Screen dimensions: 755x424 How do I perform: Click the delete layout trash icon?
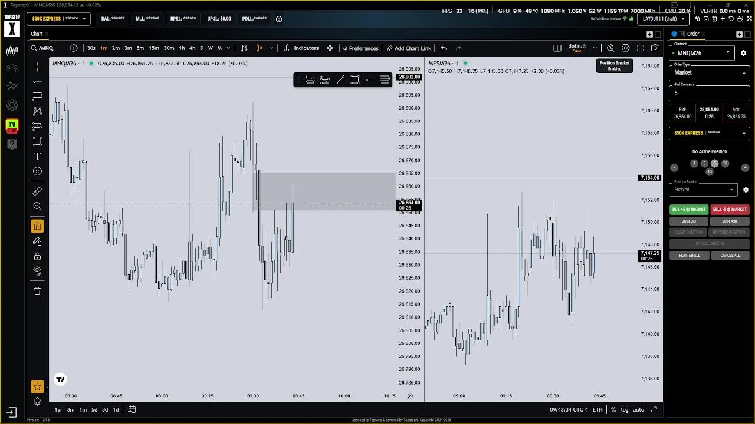714,19
